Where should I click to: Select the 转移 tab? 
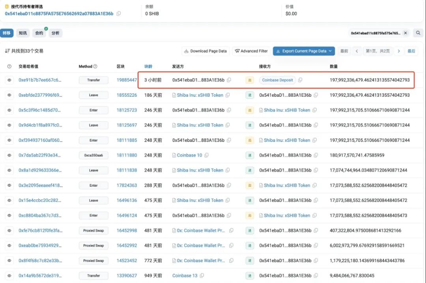click(7, 33)
